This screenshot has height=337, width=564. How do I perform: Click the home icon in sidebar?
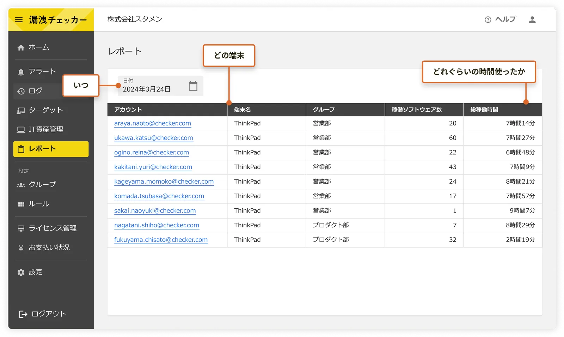[x=21, y=48]
